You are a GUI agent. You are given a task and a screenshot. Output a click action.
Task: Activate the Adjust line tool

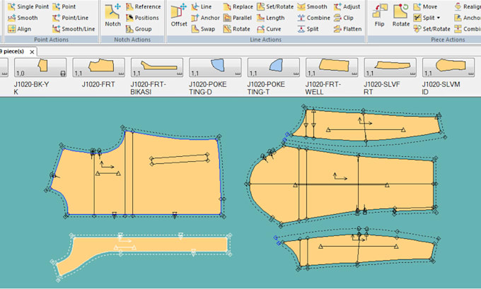tap(347, 6)
